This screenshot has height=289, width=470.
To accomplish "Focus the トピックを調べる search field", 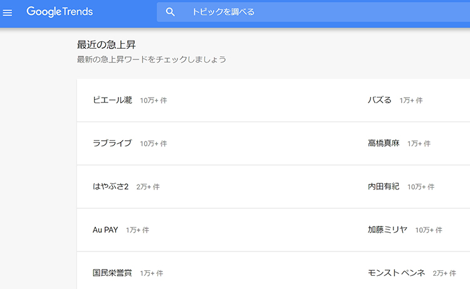I will [313, 12].
